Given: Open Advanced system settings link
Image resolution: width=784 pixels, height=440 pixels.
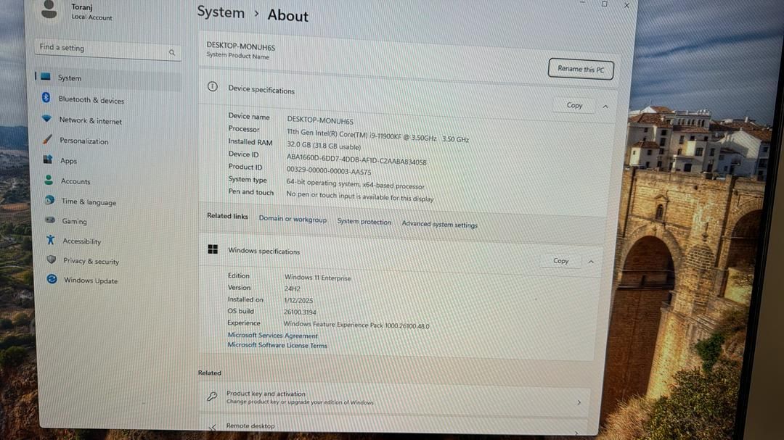Looking at the screenshot, I should tap(439, 225).
